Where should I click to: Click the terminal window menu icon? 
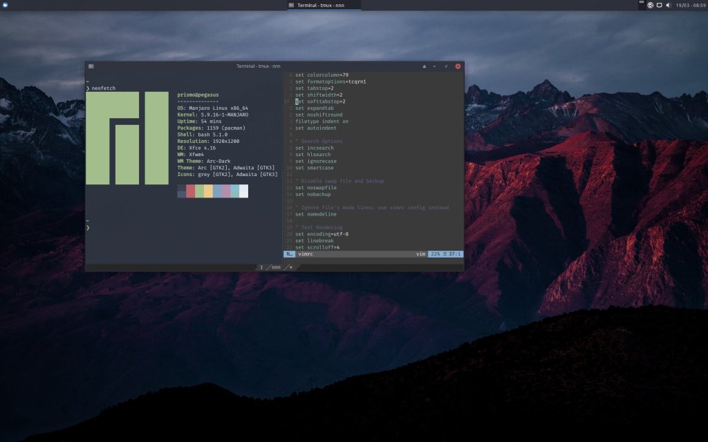coord(91,66)
